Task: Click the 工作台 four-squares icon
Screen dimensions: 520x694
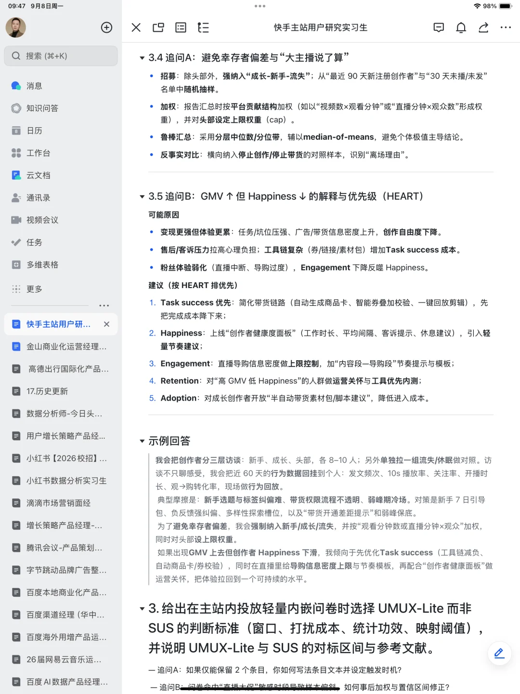Action: [16, 153]
